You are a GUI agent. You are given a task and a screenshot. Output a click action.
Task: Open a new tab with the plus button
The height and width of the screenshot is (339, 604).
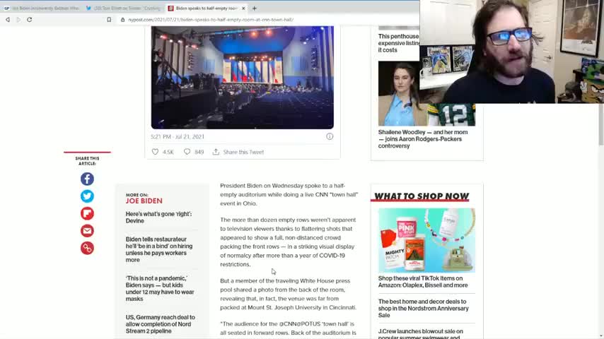coord(254,8)
